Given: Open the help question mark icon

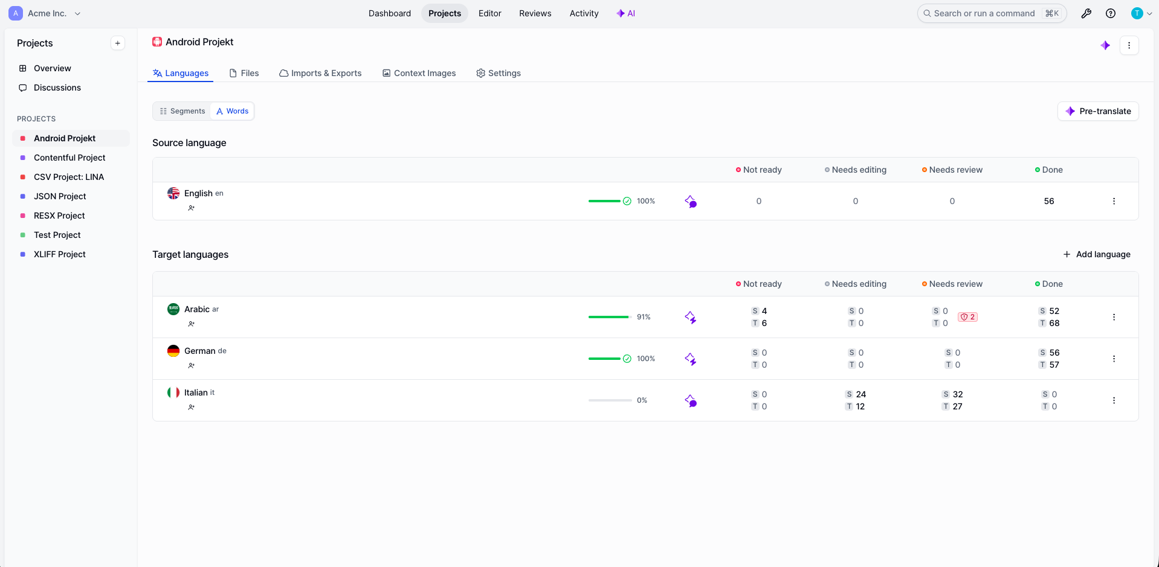Looking at the screenshot, I should [x=1111, y=13].
